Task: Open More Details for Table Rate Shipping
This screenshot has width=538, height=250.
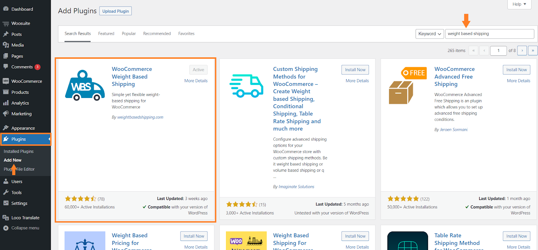Action: click(519, 247)
